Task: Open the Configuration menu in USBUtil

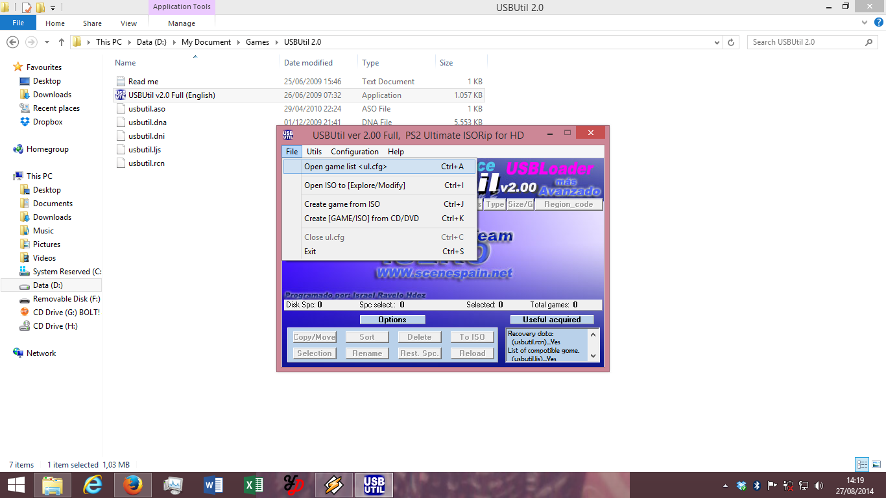Action: point(355,152)
